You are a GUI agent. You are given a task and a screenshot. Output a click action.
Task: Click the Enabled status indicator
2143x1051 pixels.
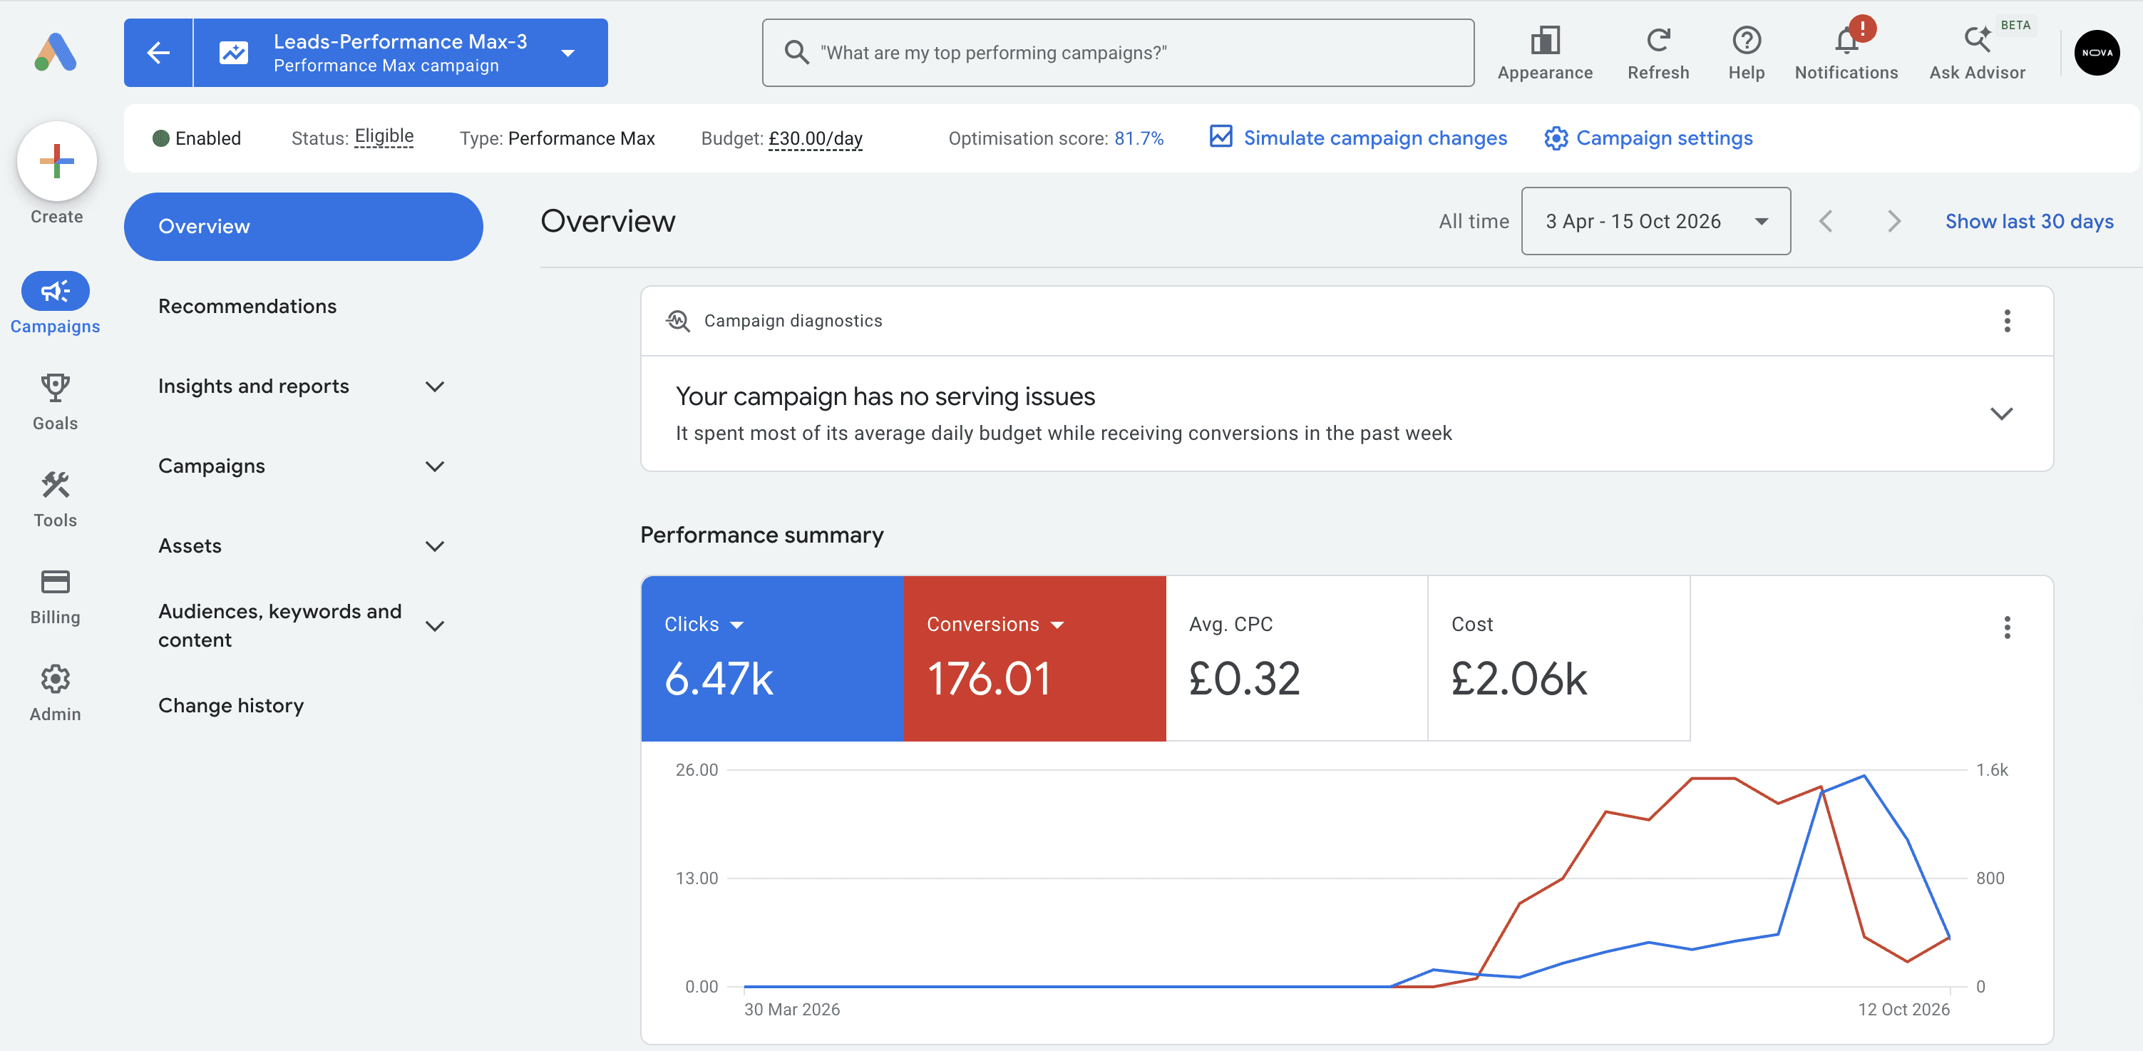click(x=196, y=138)
